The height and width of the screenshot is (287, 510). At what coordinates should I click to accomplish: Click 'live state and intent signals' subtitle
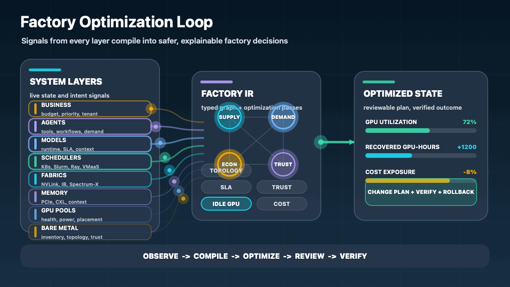click(70, 95)
